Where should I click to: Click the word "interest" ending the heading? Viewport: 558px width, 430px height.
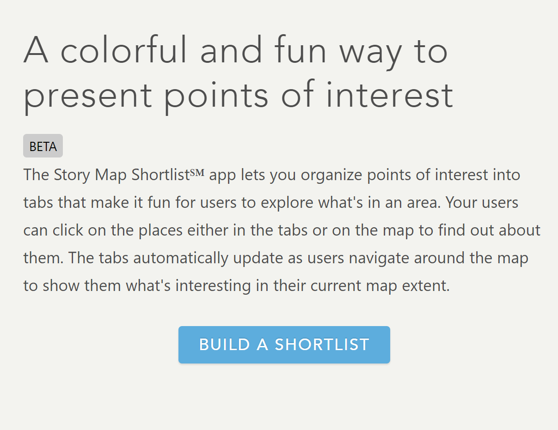pos(389,95)
